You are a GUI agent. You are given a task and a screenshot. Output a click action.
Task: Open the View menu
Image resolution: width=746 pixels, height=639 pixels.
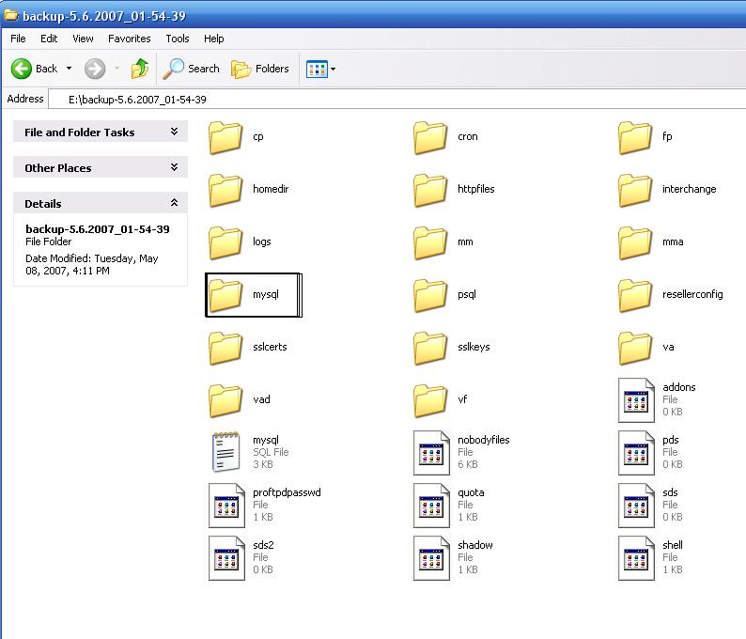pos(83,39)
